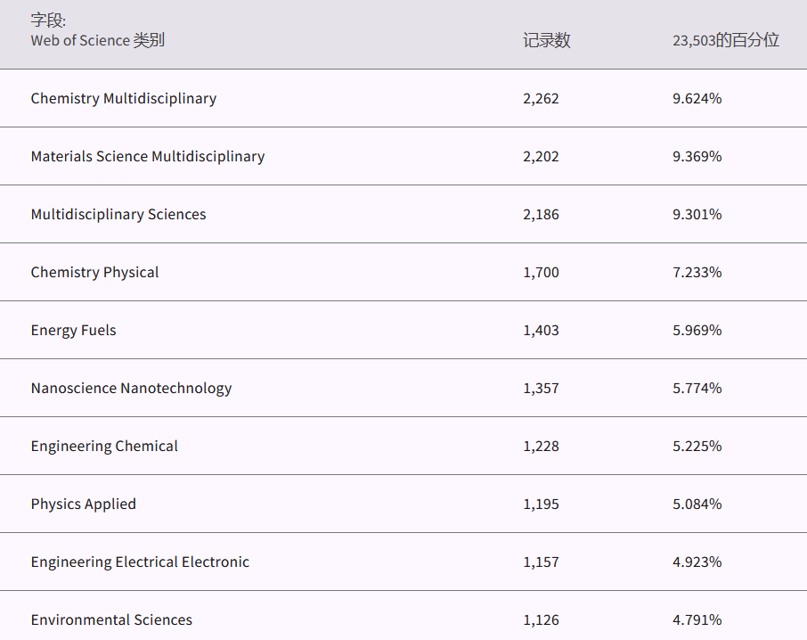The image size is (807, 640).
Task: Click the 23,503的百分位 column header
Action: click(725, 40)
